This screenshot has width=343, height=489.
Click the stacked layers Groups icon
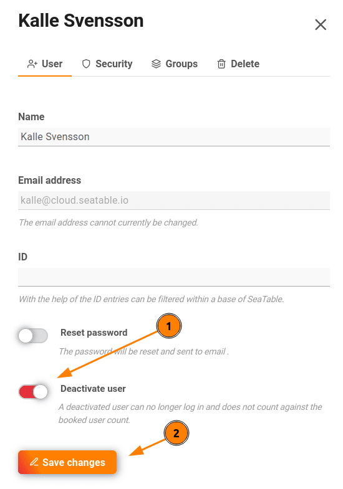coord(156,64)
